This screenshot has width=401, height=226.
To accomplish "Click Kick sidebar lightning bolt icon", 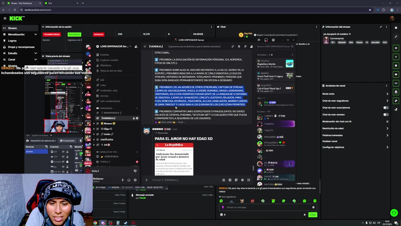I will click(x=396, y=57).
